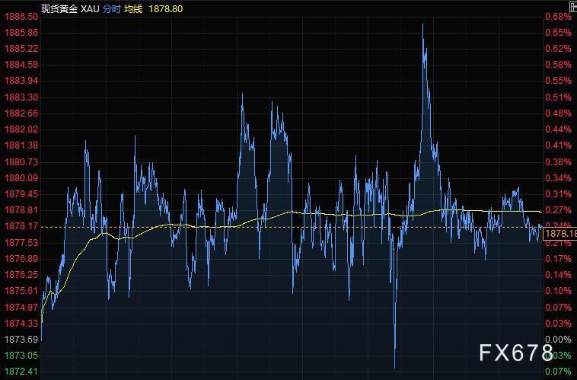577x380 pixels.
Task: Click the 0.41% percentage axis label
Action: tap(558, 145)
